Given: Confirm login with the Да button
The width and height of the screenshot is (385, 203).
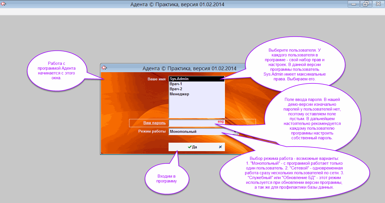Looking at the screenshot, I should click(x=193, y=147).
